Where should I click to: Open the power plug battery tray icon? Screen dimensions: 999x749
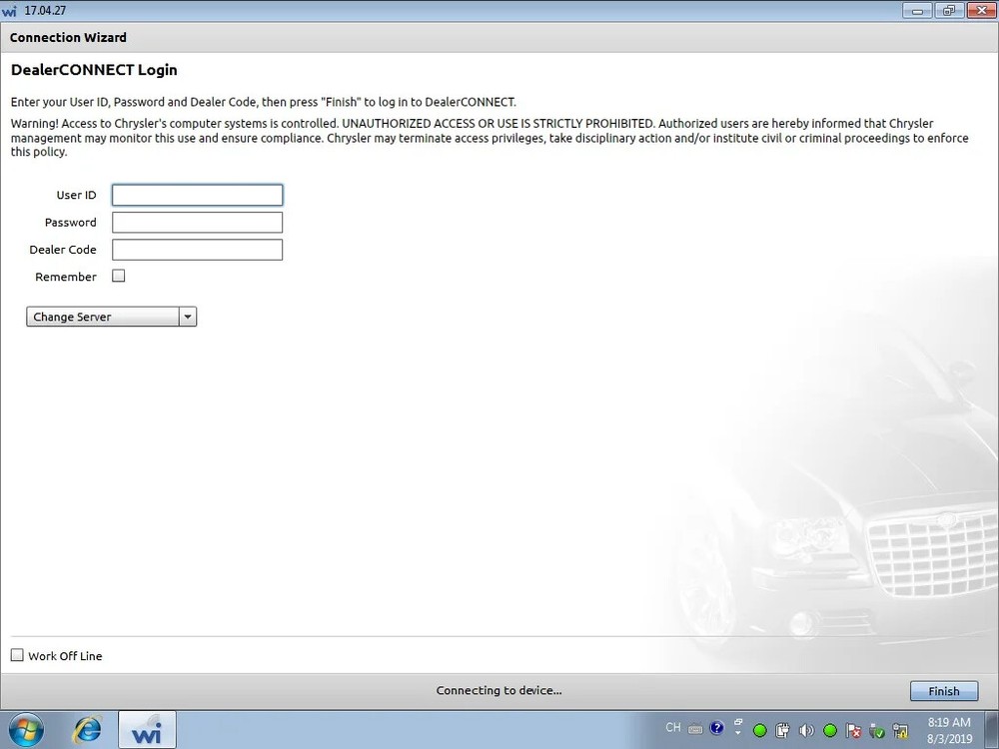pyautogui.click(x=783, y=730)
